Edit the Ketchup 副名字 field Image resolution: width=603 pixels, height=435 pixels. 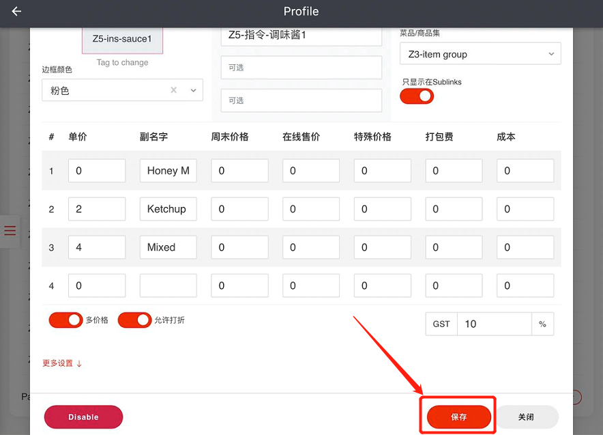point(168,209)
